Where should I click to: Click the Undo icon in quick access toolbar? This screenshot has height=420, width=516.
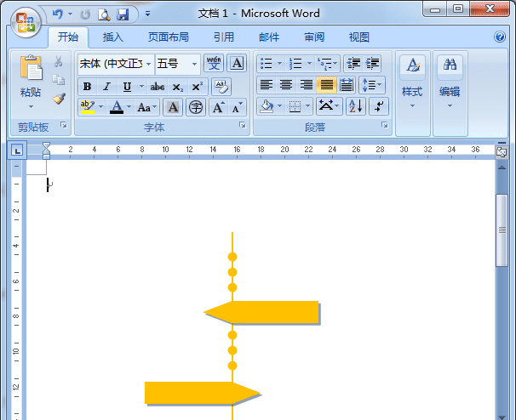point(58,14)
